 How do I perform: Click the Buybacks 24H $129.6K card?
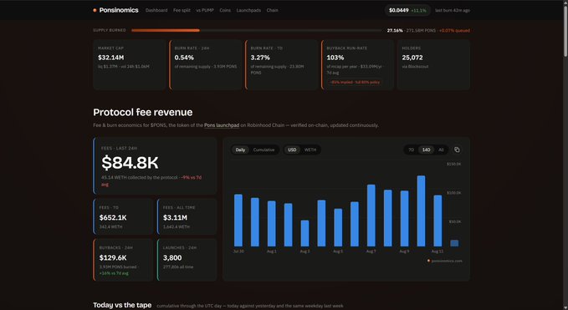[x=123, y=260]
